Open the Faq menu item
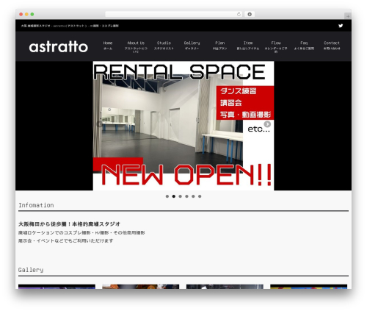Screen dimensions: 367x311 (304, 46)
